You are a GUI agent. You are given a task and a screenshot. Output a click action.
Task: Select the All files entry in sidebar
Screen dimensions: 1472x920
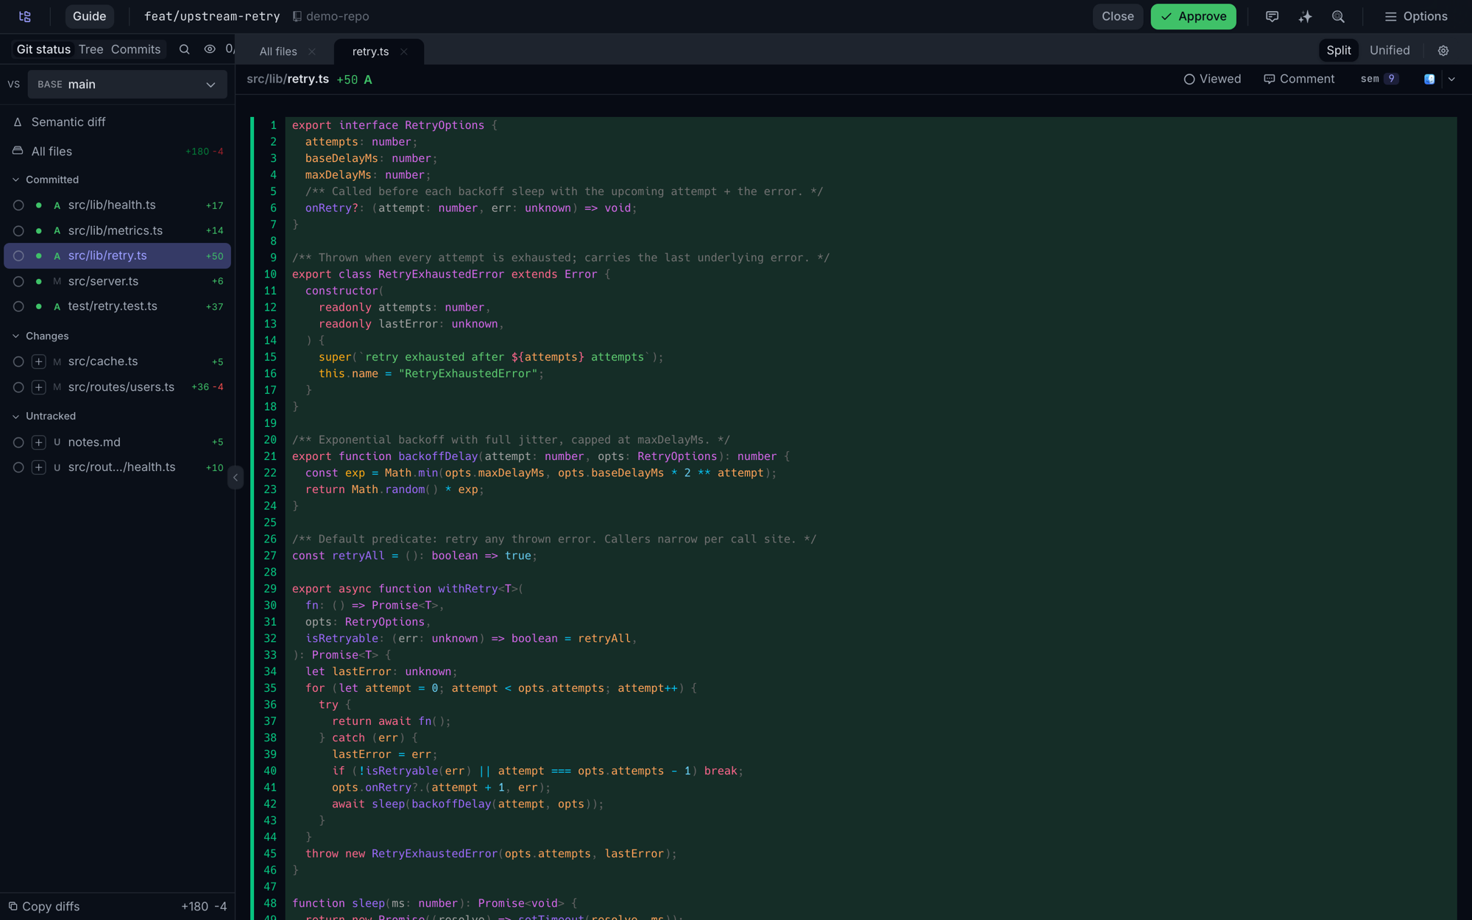point(118,151)
